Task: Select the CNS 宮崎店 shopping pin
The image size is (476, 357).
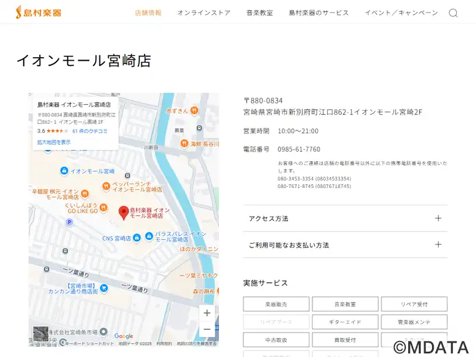Action: pos(137,237)
